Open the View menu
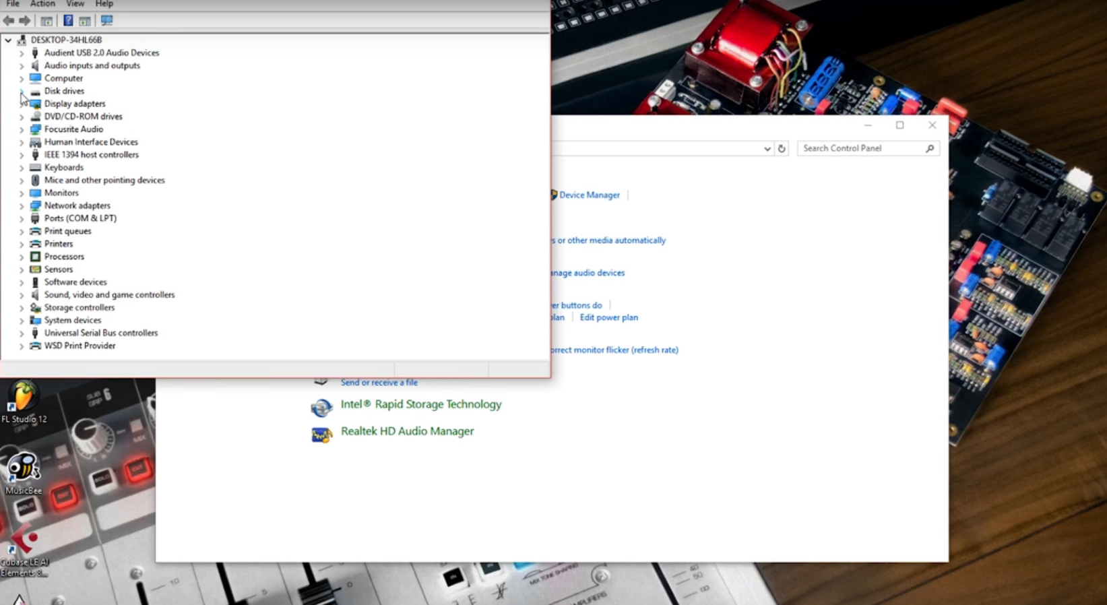The width and height of the screenshot is (1107, 605). click(75, 4)
